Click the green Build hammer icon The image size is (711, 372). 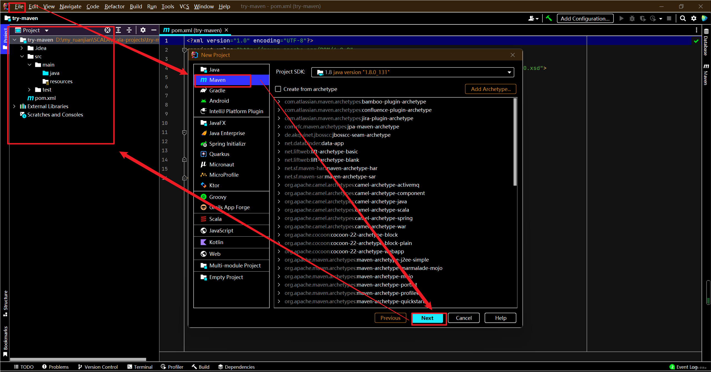coord(549,18)
